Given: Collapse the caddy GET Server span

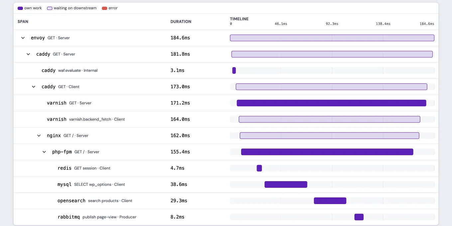Looking at the screenshot, I should pyautogui.click(x=28, y=54).
